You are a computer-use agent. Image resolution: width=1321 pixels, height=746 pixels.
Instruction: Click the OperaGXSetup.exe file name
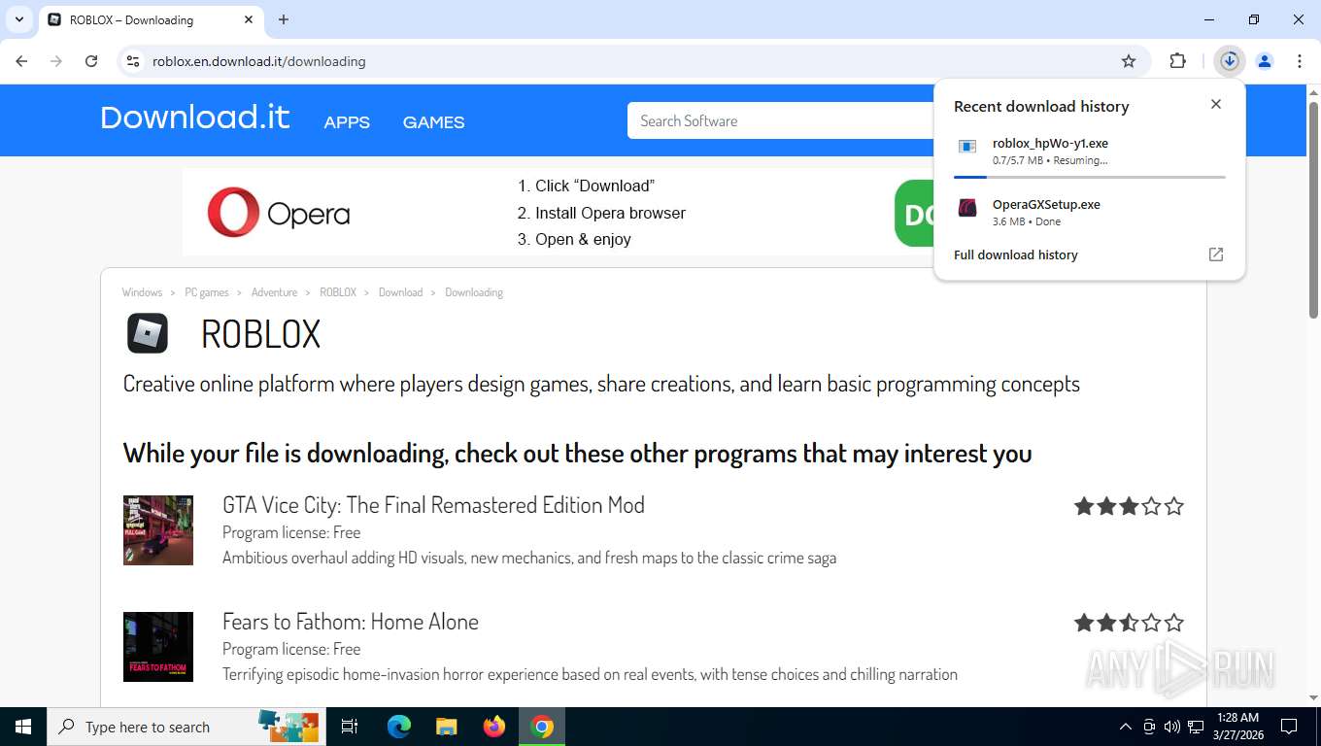coord(1046,205)
